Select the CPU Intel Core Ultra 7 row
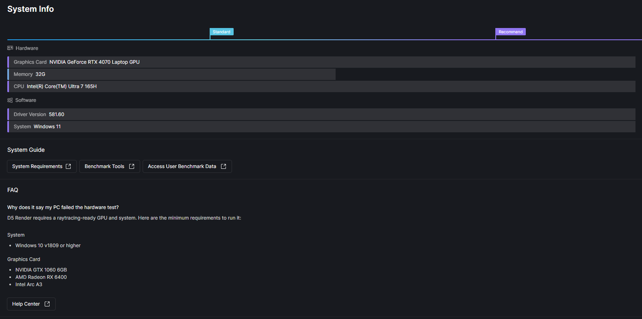 (321, 86)
